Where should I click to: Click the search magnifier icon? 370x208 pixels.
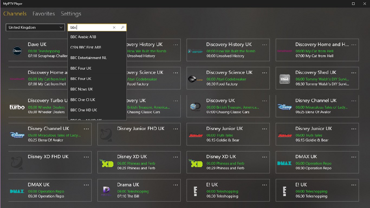pos(123,27)
